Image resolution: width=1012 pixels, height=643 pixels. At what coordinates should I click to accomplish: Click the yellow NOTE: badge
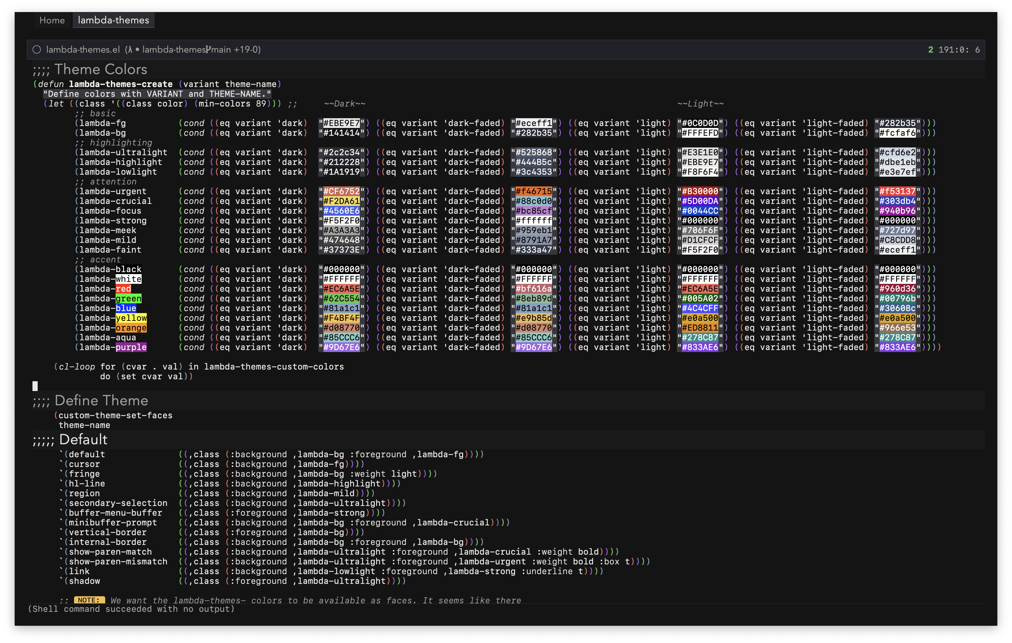click(89, 600)
